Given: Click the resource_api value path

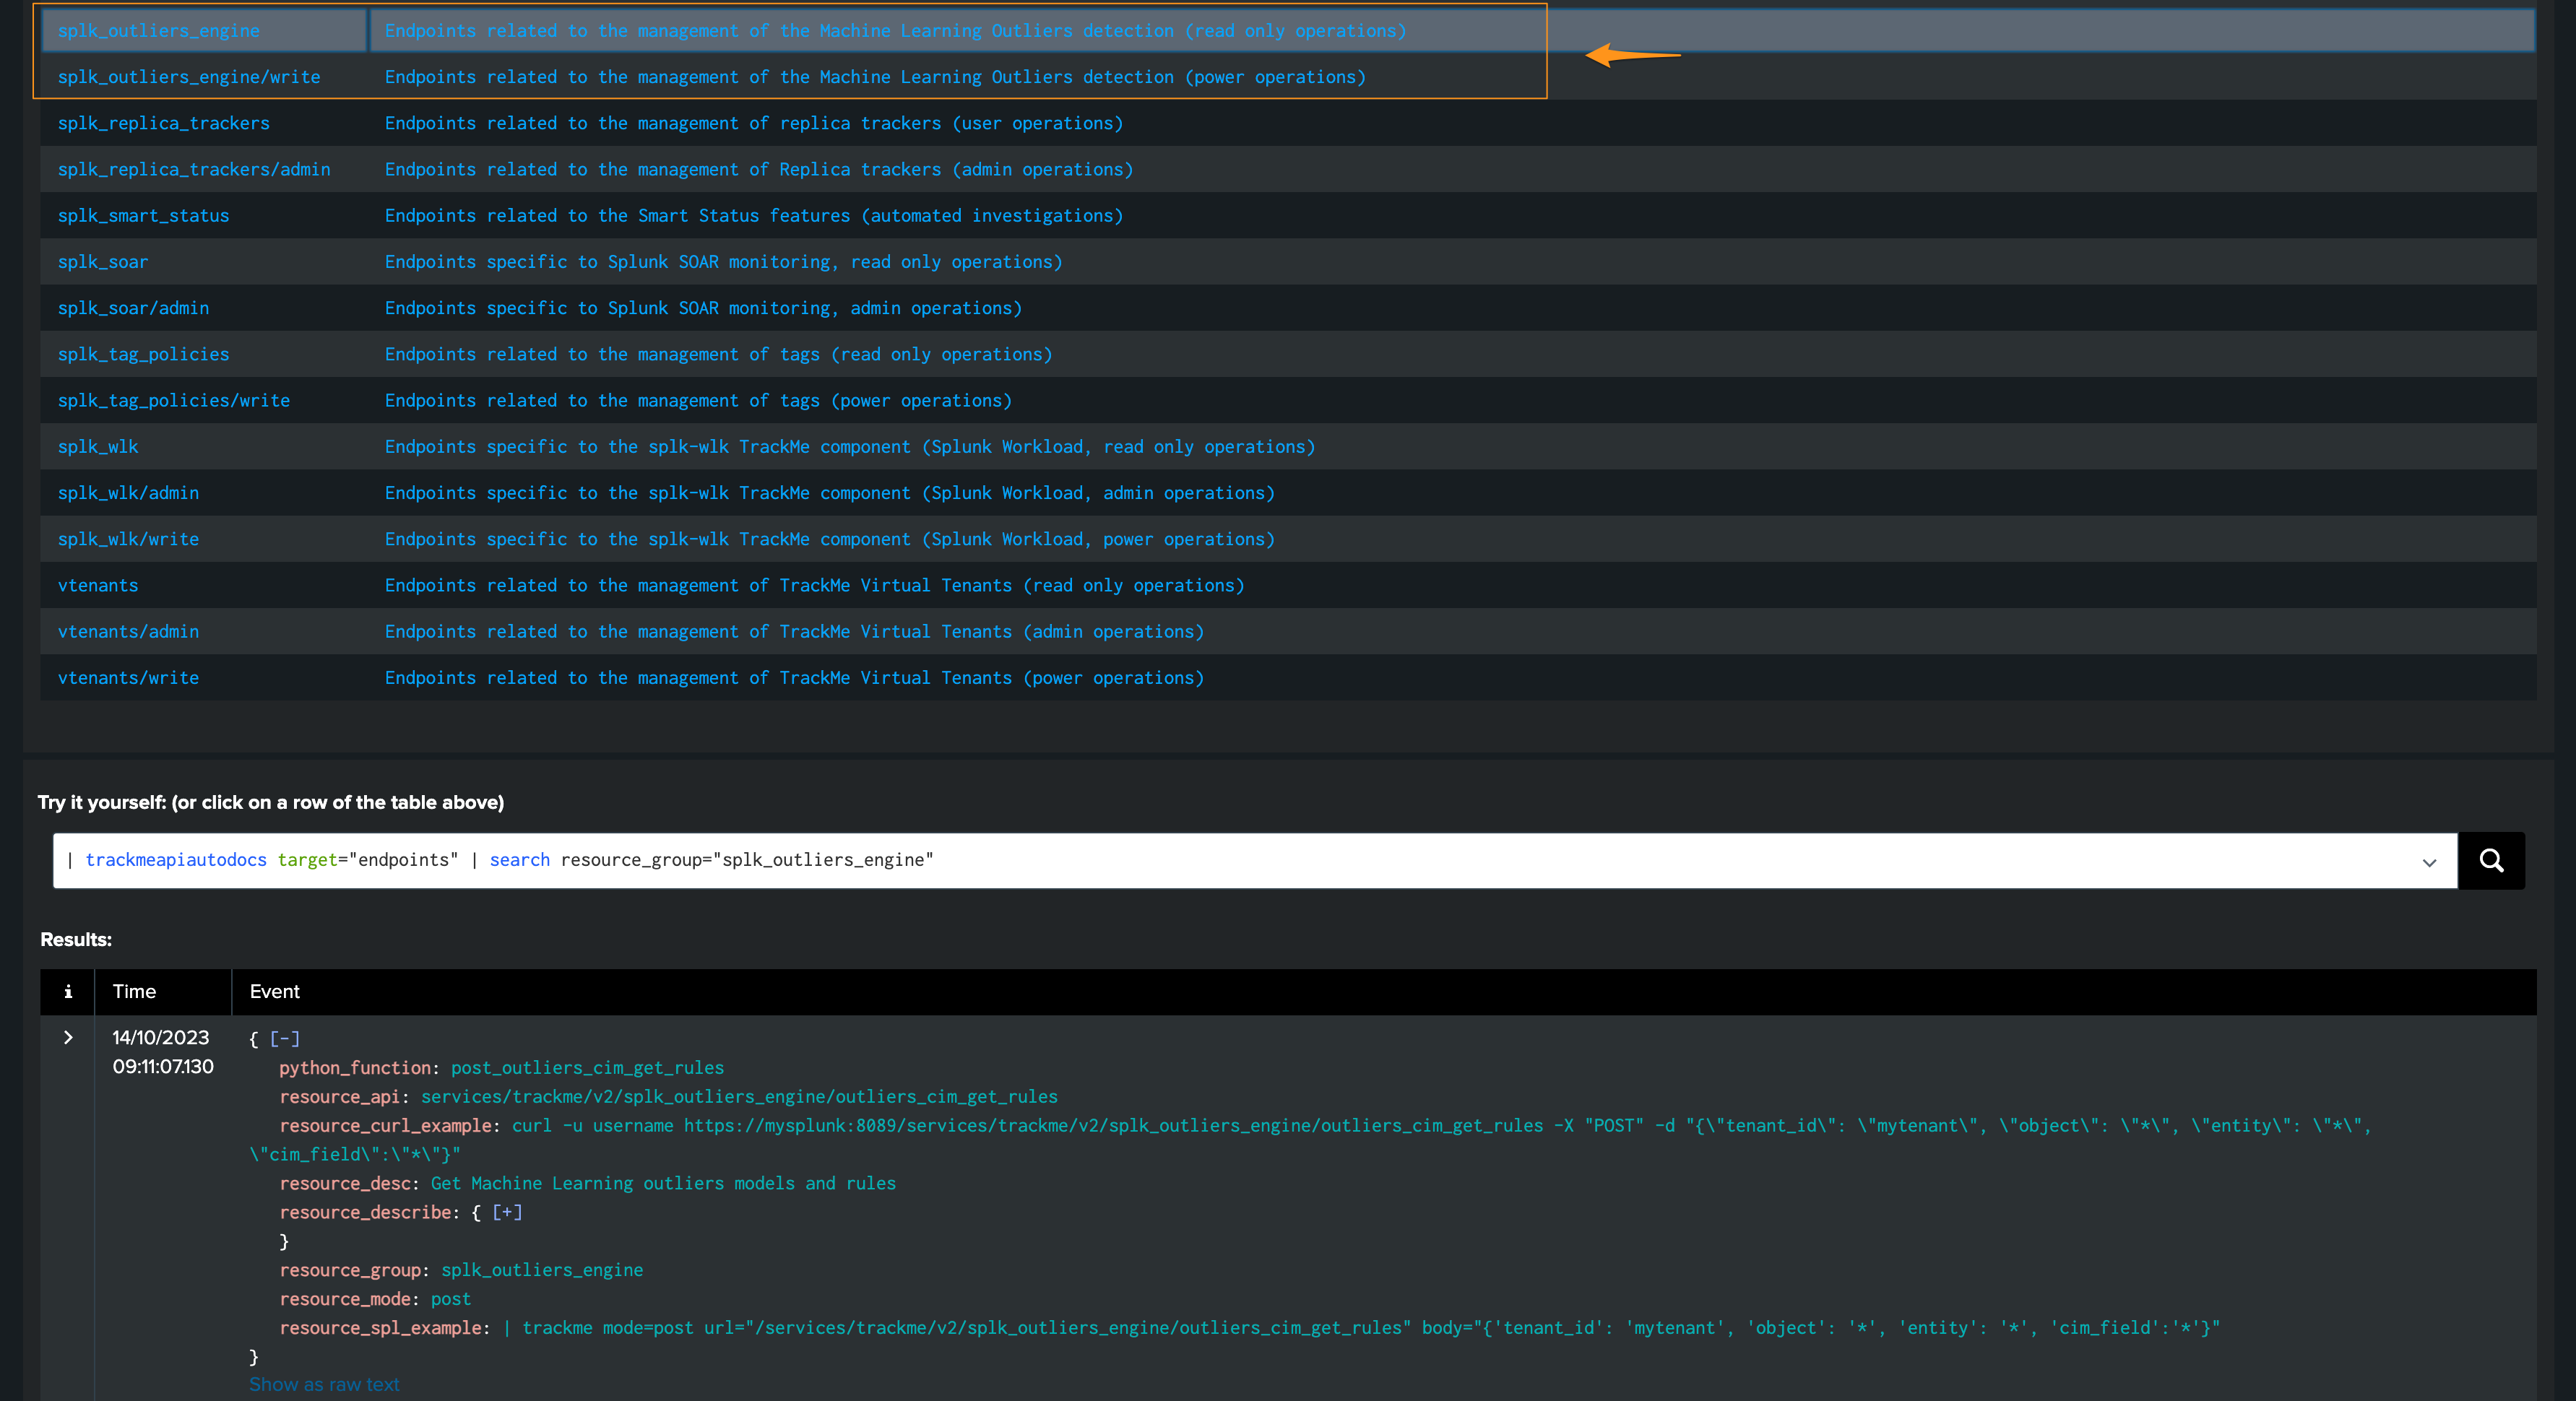Looking at the screenshot, I should 739,1097.
